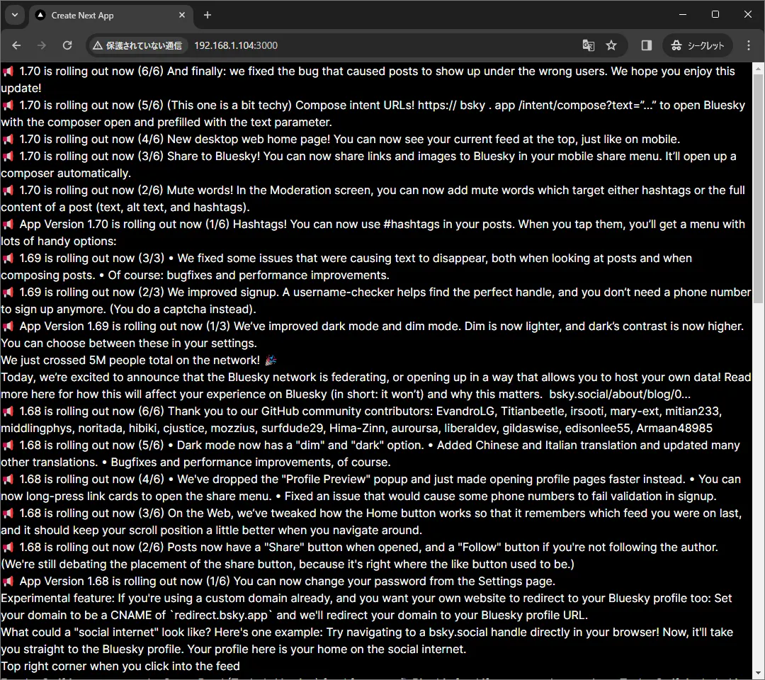765x680 pixels.
Task: Click megaphone icon beside 1.69 (3/3) post
Action: click(8, 259)
